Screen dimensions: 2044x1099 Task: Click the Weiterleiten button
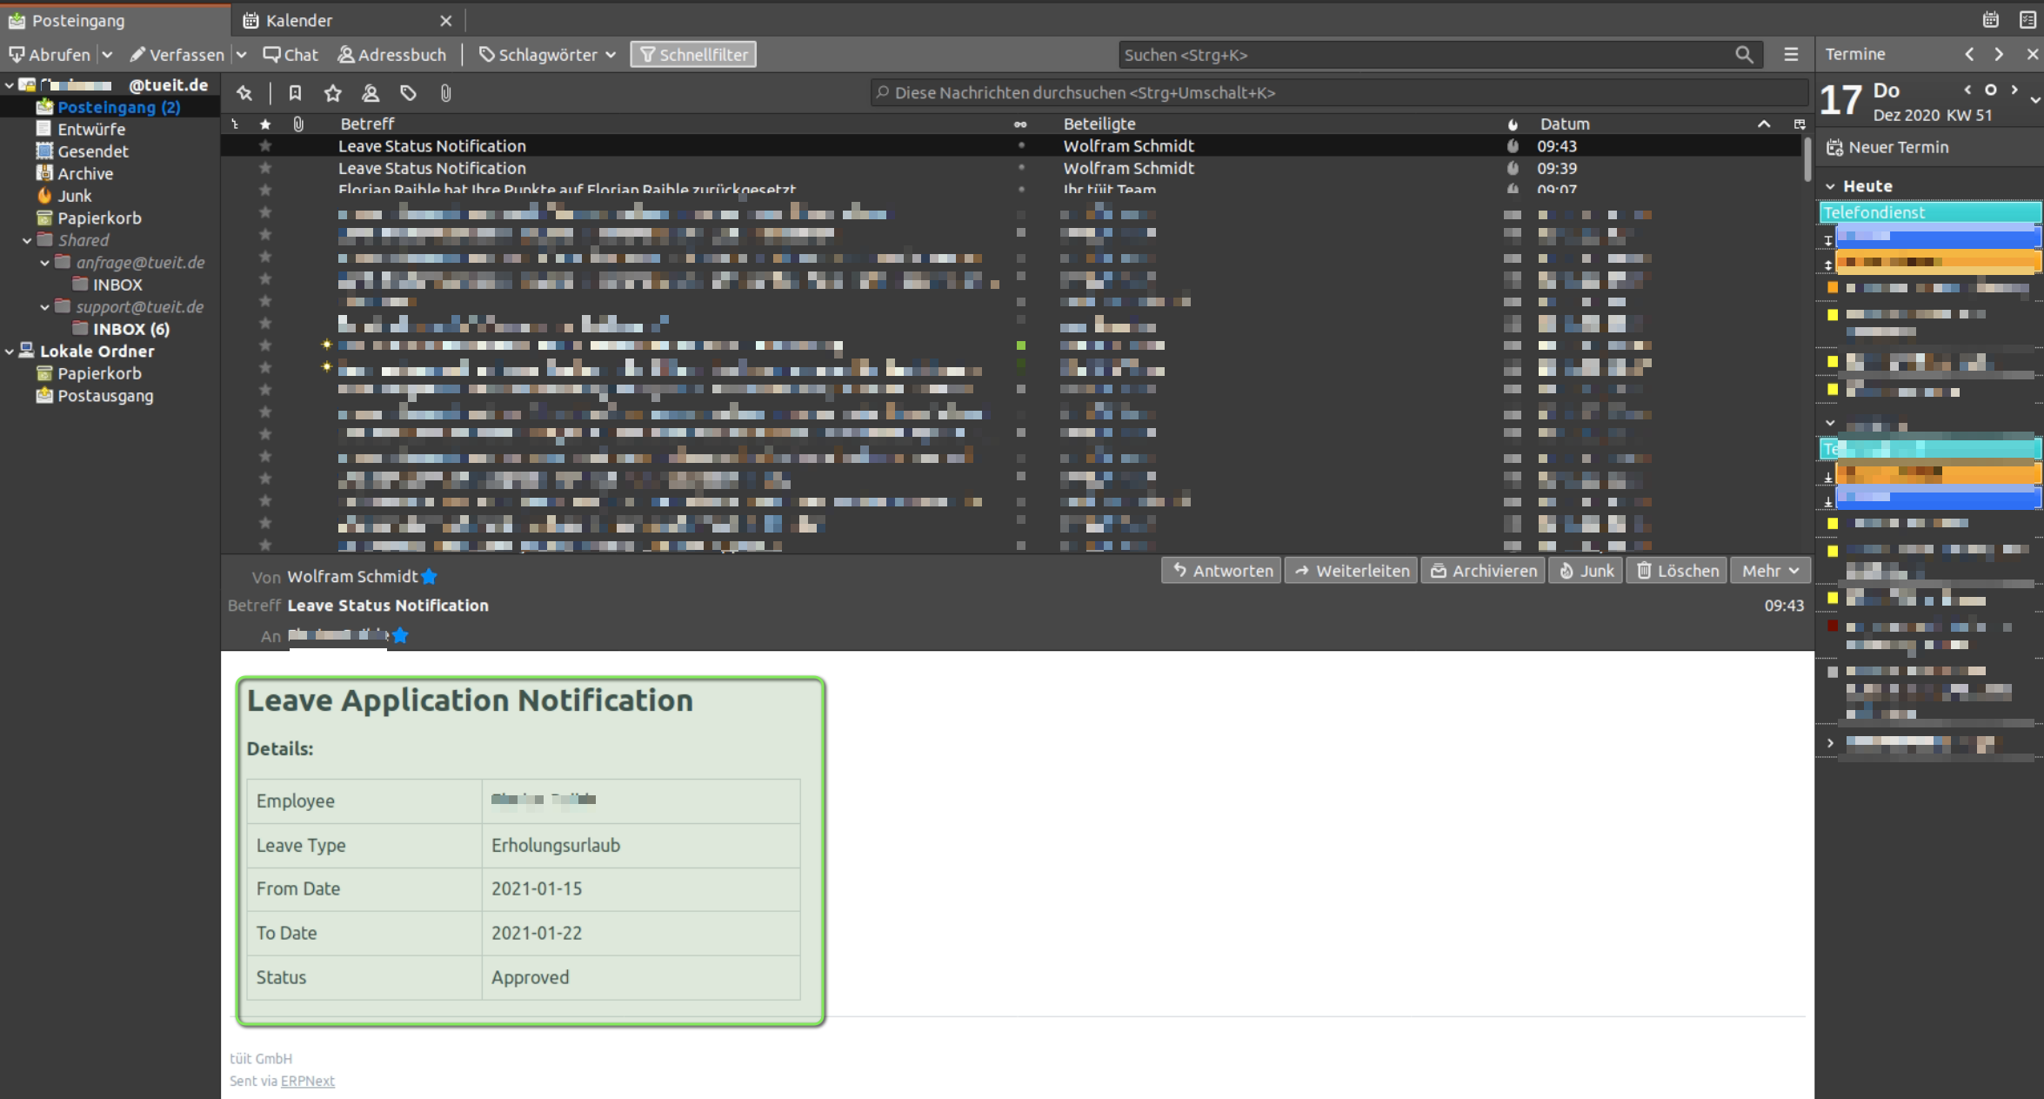point(1351,571)
